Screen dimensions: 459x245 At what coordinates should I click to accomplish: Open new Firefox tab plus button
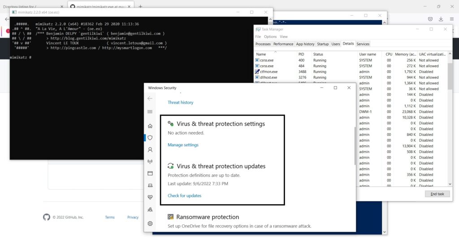[x=140, y=6]
